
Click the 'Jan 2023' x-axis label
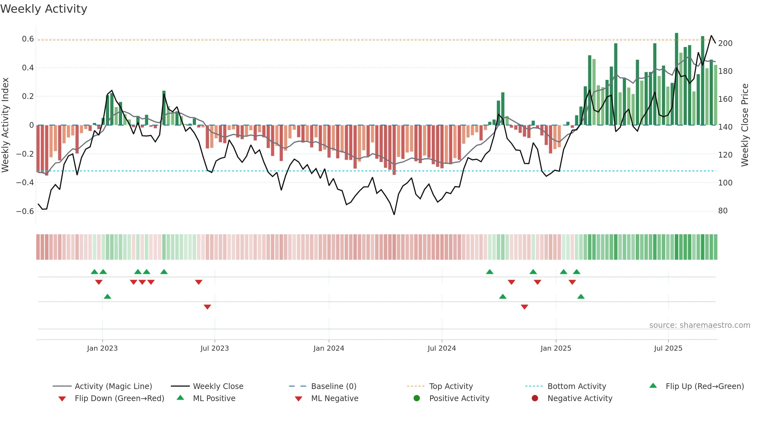point(102,348)
